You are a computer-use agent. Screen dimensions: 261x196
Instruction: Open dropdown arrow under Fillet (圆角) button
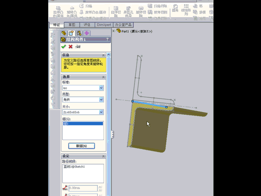point(175,19)
